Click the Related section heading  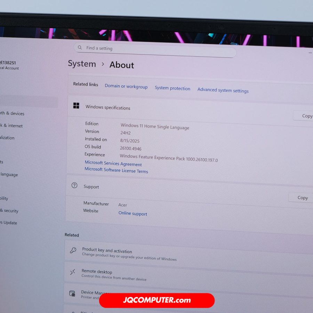pos(72,235)
